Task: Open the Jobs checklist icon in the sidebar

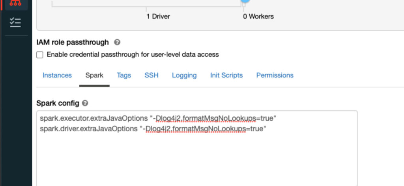Action: 15,22
